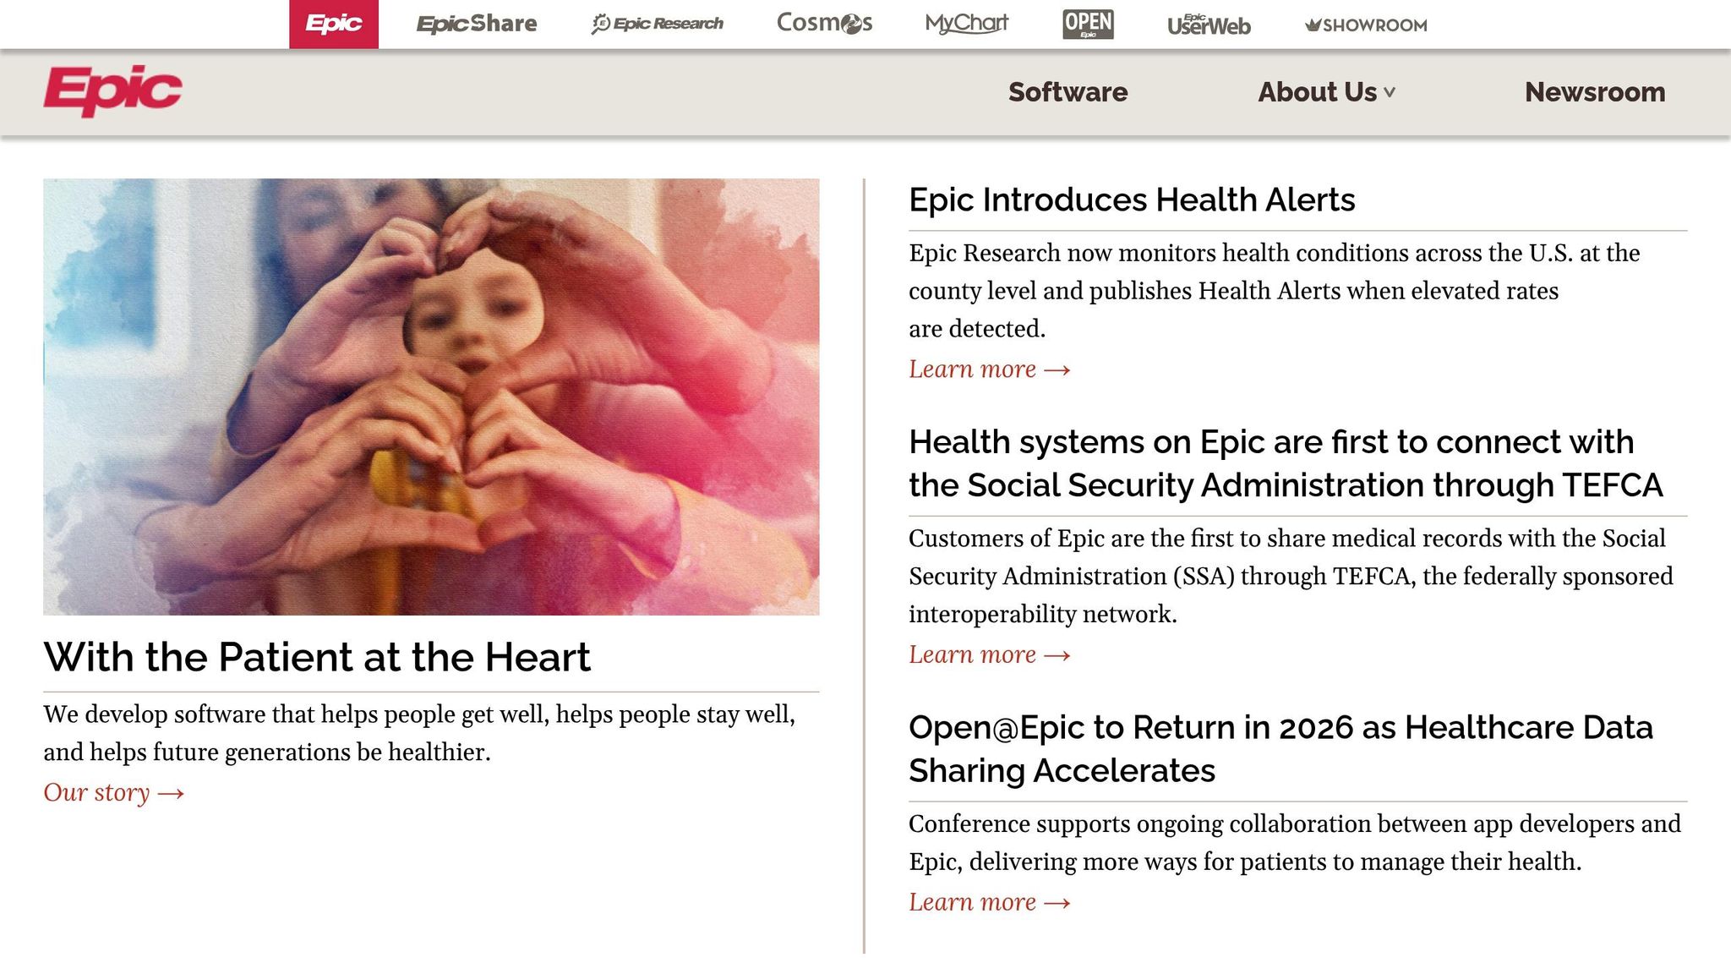
Task: Click Learn more under Health Alerts article
Action: (990, 369)
